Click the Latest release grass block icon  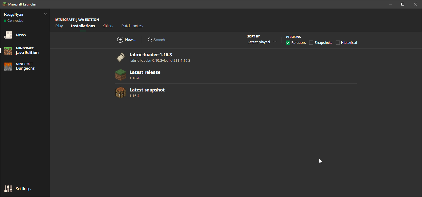click(x=121, y=75)
